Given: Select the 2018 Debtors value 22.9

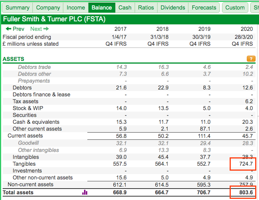Looking at the screenshot, I should point(163,88).
